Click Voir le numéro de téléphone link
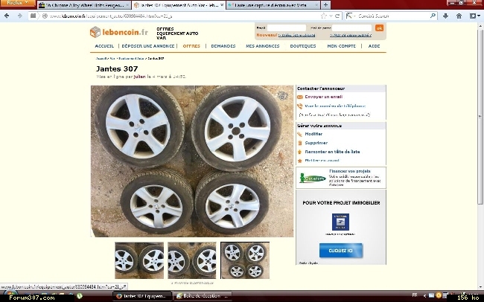The image size is (484, 302). (335, 106)
